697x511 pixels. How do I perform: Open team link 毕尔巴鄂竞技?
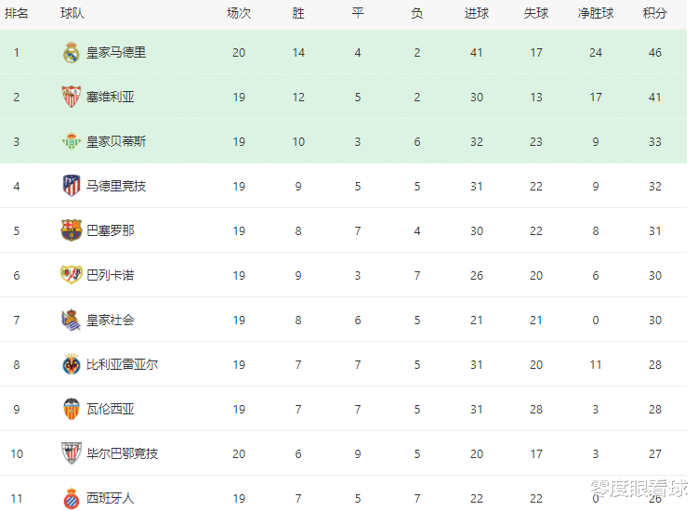pos(123,453)
